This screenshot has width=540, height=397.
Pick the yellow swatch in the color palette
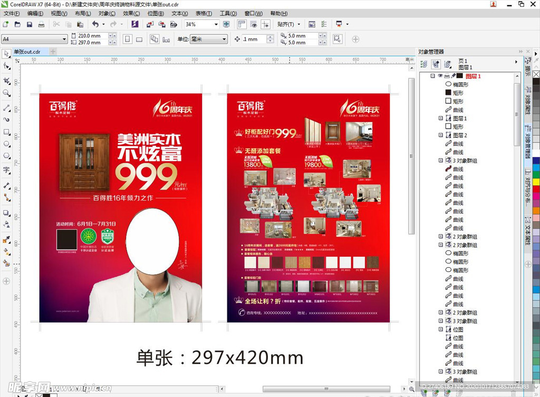(536, 182)
